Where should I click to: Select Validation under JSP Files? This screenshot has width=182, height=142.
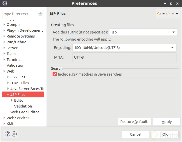point(23,106)
